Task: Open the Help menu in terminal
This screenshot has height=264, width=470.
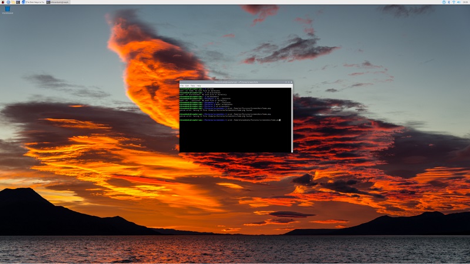Action: pyautogui.click(x=199, y=86)
